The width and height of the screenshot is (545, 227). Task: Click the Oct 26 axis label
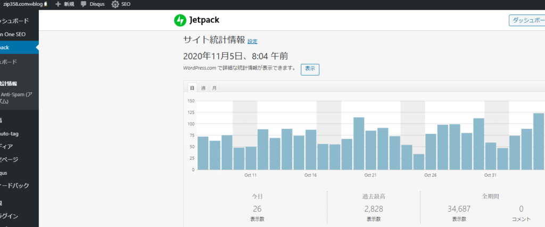430,175
